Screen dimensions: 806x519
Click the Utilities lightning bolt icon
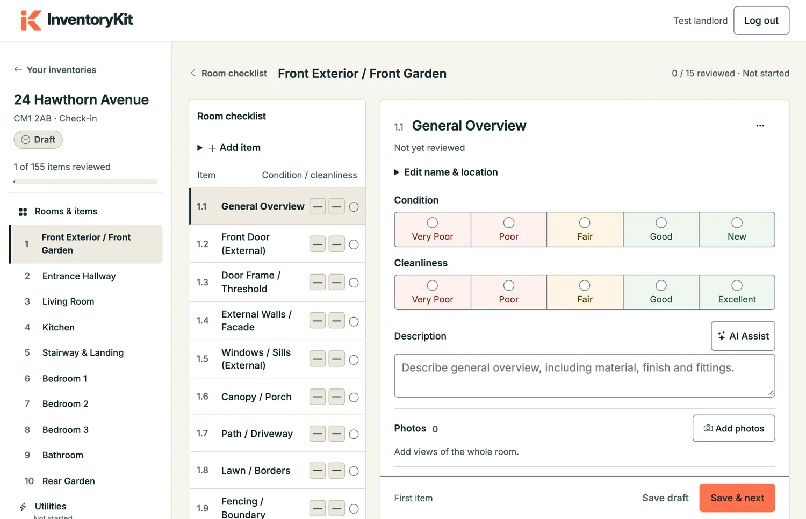tap(23, 507)
